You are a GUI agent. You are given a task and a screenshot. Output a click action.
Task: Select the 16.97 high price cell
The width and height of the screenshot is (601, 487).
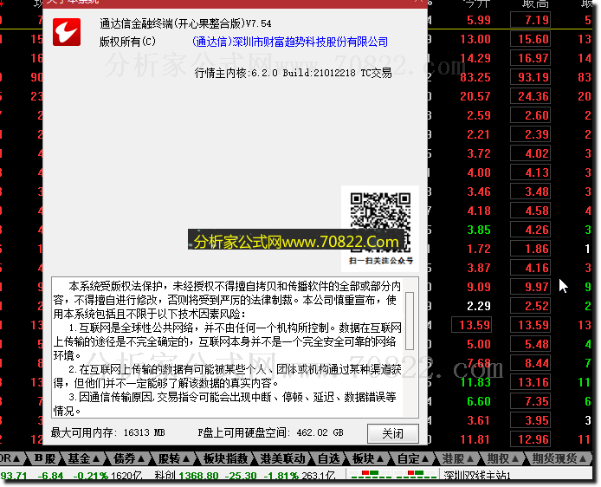[531, 58]
